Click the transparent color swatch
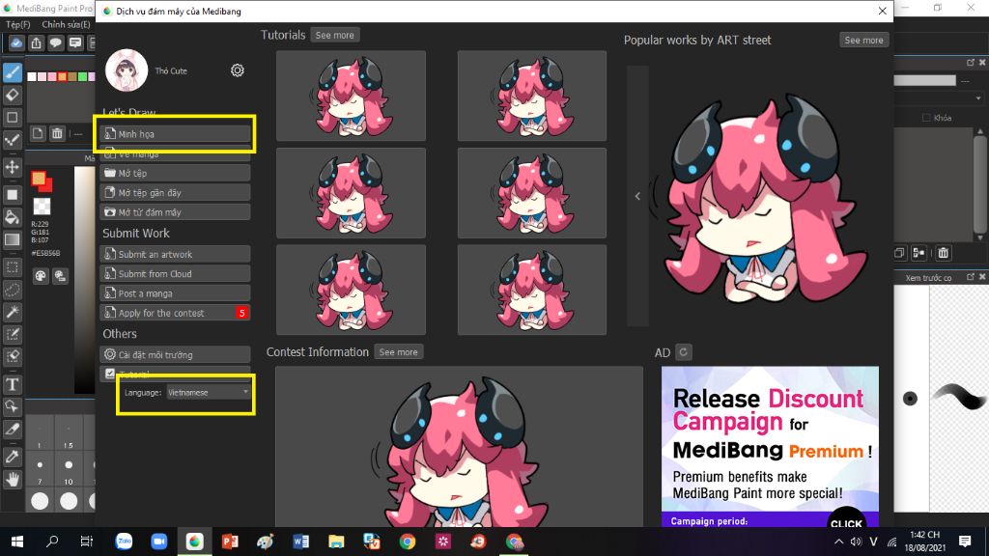The height and width of the screenshot is (556, 989). click(x=42, y=207)
